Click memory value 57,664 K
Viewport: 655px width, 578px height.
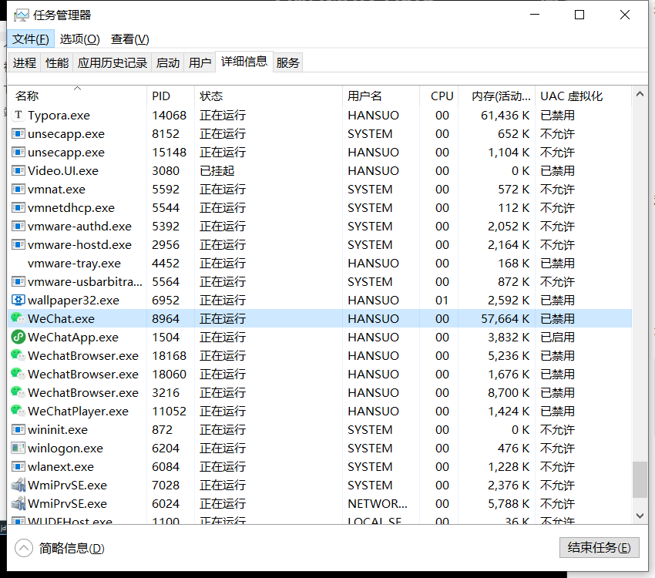tap(505, 318)
